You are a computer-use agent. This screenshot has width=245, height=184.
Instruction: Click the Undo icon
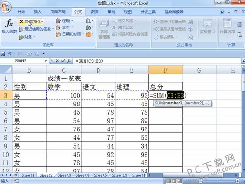pyautogui.click(x=9, y=53)
